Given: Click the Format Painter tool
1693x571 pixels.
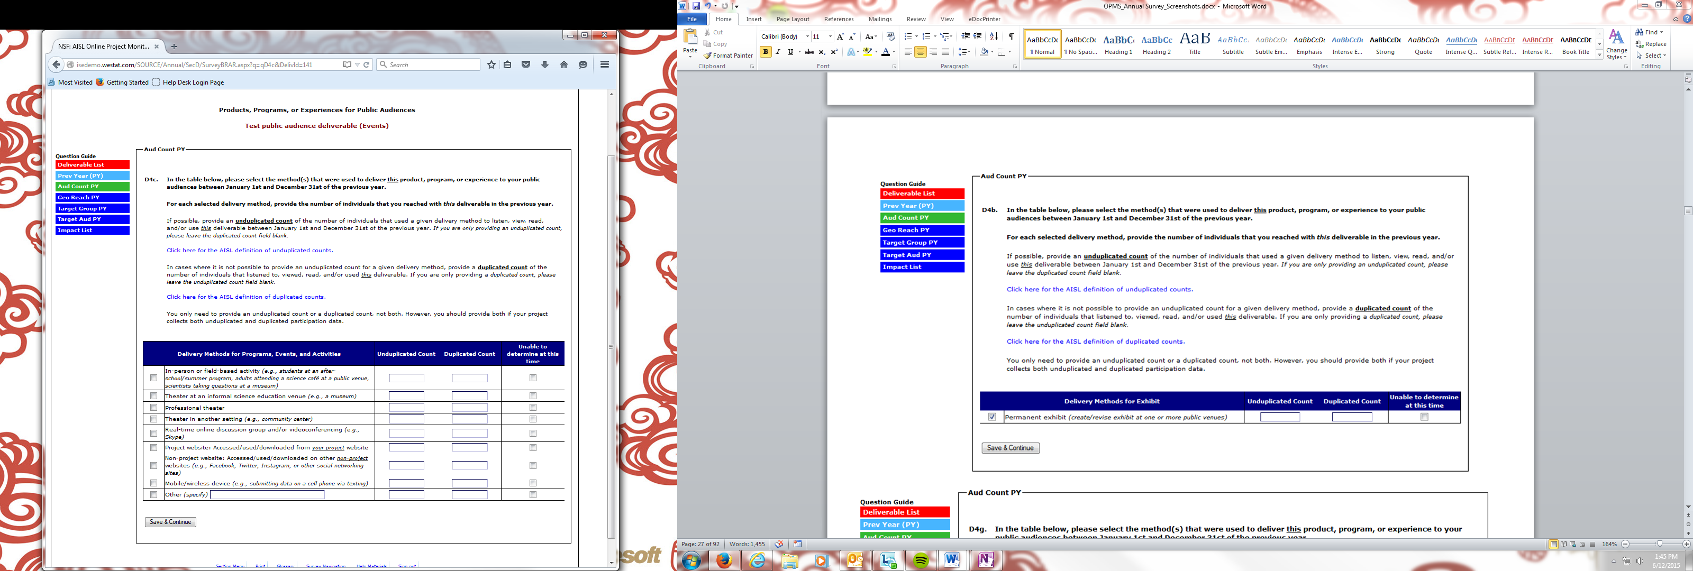Looking at the screenshot, I should 728,56.
